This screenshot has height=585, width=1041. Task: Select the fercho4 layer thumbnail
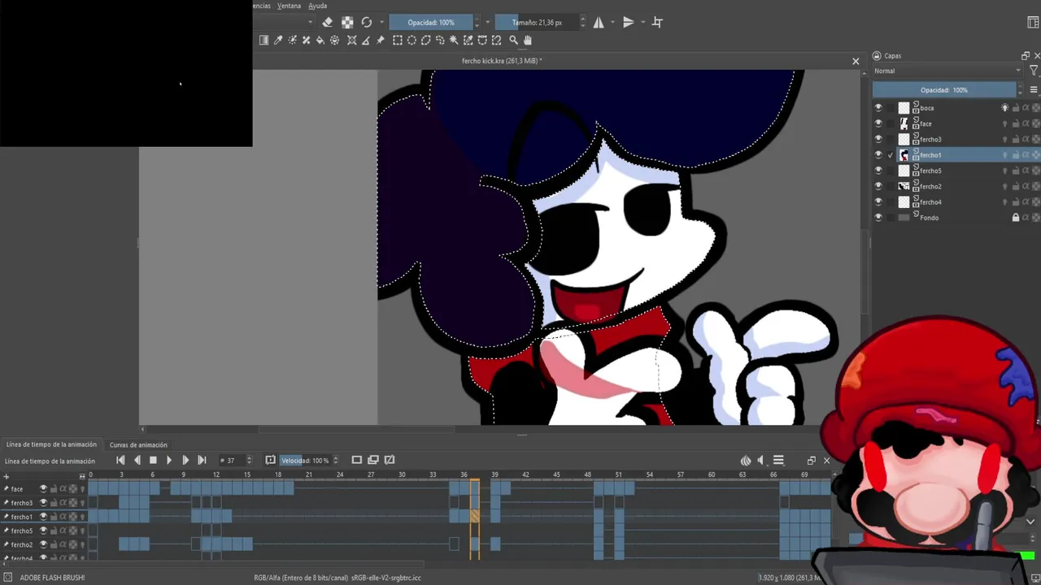(904, 202)
